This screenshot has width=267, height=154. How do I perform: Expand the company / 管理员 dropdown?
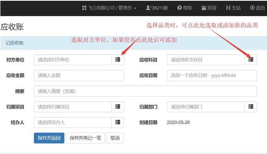click(x=109, y=8)
